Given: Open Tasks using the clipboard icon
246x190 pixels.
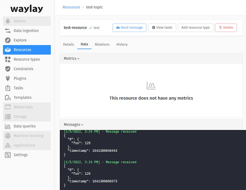Looking at the screenshot, I should point(8,88).
